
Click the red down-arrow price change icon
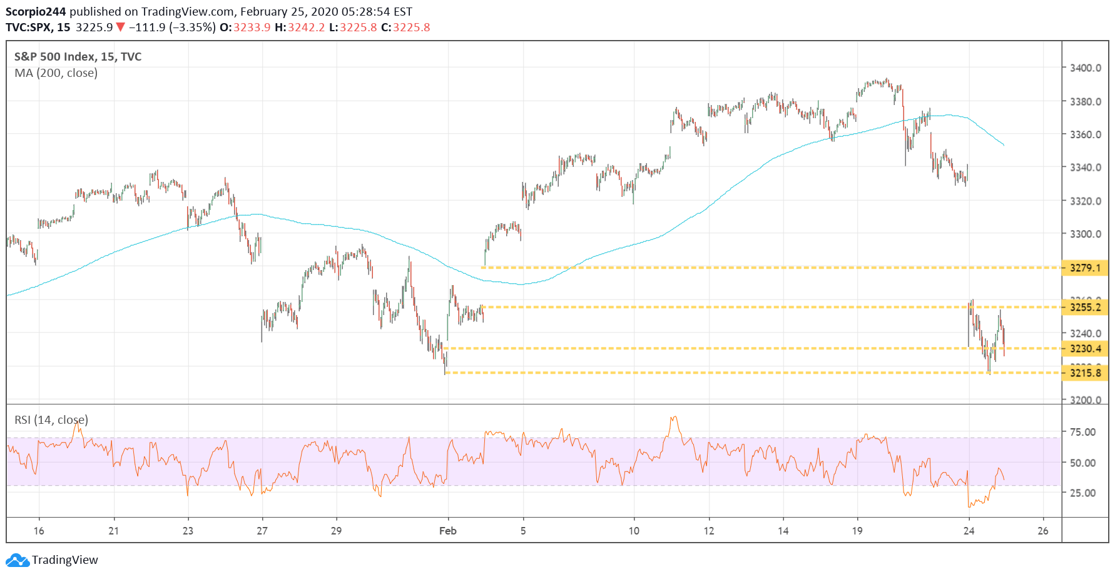click(x=121, y=28)
